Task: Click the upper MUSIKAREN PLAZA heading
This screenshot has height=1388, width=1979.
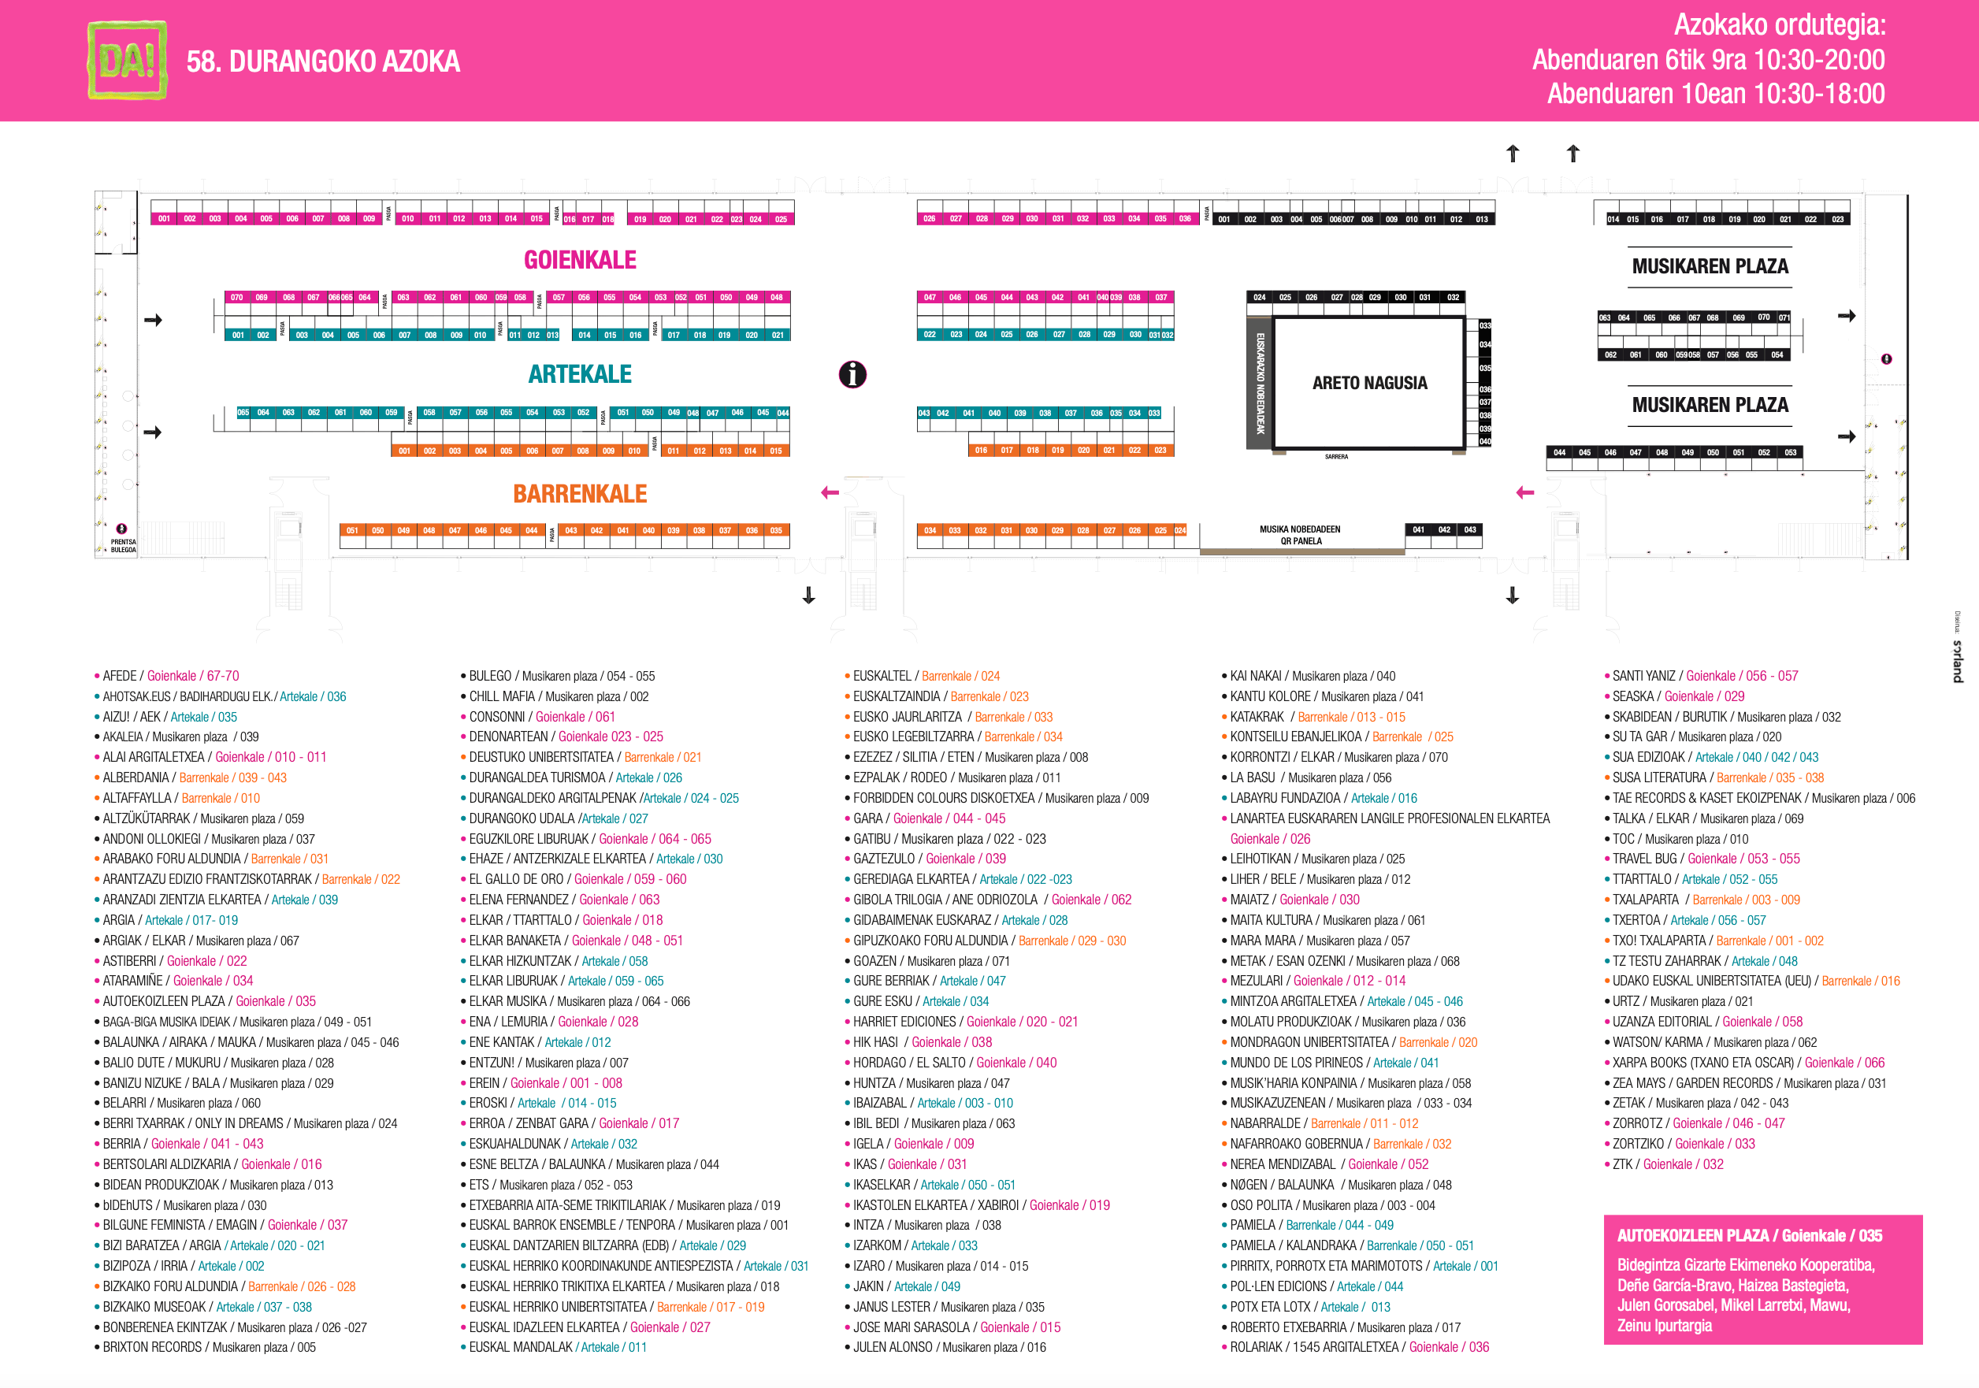Action: coord(1710,266)
